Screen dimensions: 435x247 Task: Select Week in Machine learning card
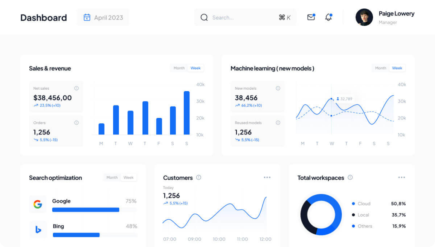[x=397, y=68]
